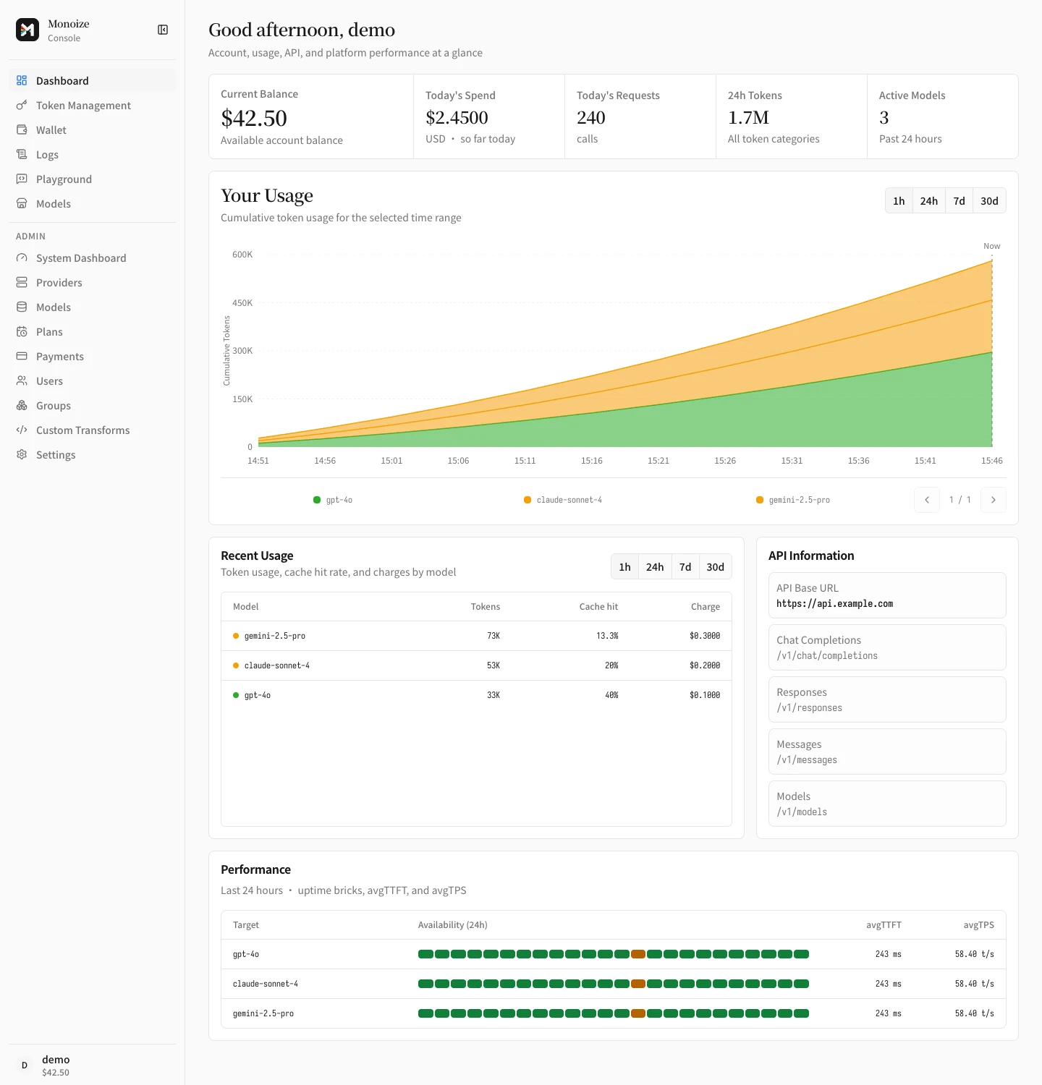Image resolution: width=1042 pixels, height=1085 pixels.
Task: Navigate to Logs page
Action: click(x=92, y=154)
